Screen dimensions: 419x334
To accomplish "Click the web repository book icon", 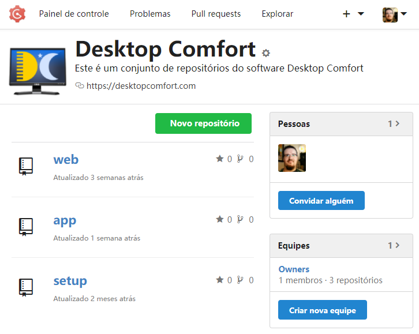I will click(25, 166).
